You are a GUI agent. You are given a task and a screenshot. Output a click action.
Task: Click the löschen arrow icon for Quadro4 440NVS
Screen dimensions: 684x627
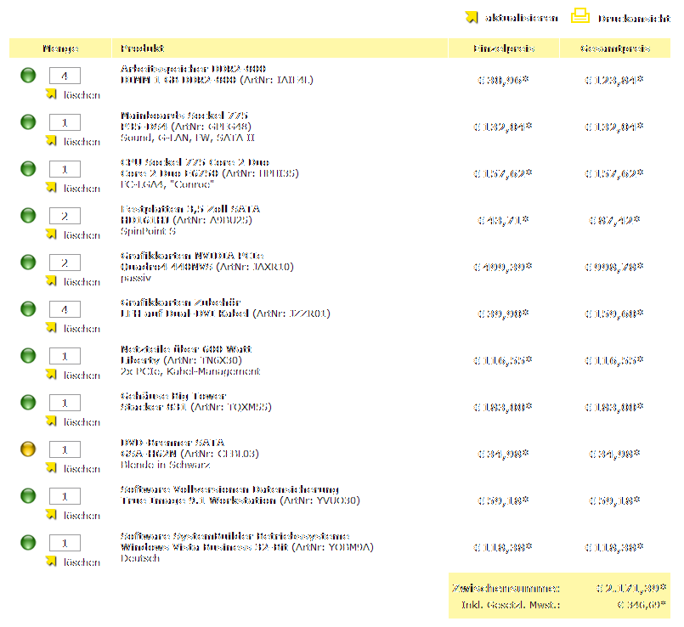pyautogui.click(x=51, y=281)
